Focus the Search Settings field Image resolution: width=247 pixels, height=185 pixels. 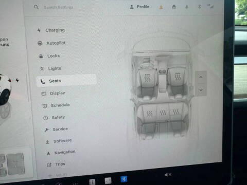coord(59,7)
